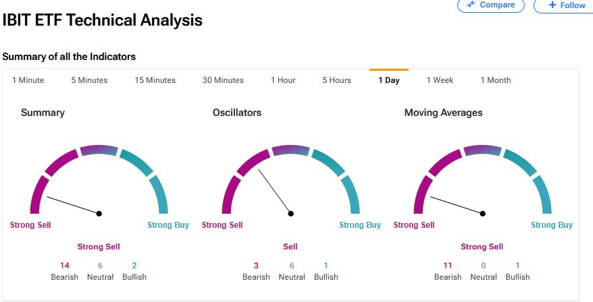
Task: Select the 1 Month tab
Action: (495, 80)
